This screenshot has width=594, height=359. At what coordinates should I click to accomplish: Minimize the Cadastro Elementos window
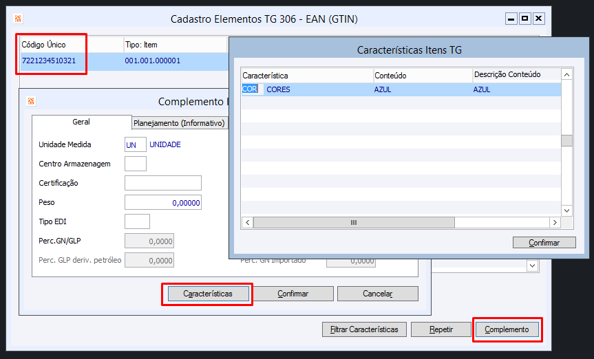pyautogui.click(x=511, y=19)
